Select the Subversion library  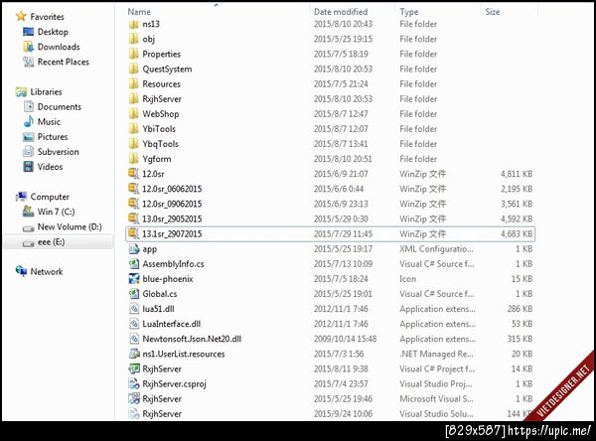(x=59, y=152)
